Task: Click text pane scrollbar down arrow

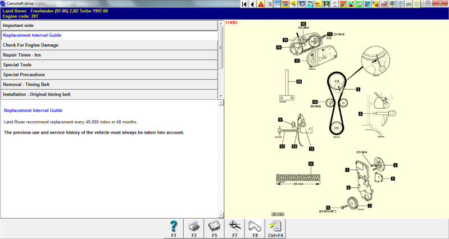Action: (221, 215)
